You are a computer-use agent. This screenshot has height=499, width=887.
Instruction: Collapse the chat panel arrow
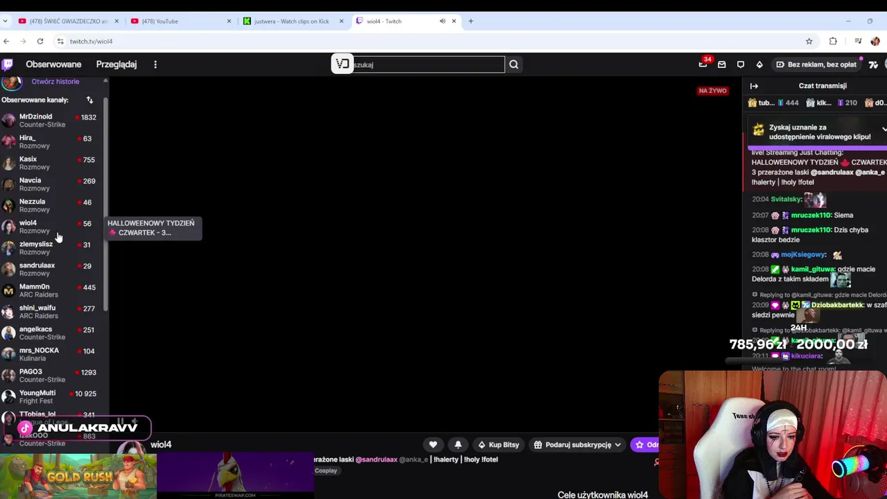coord(754,86)
